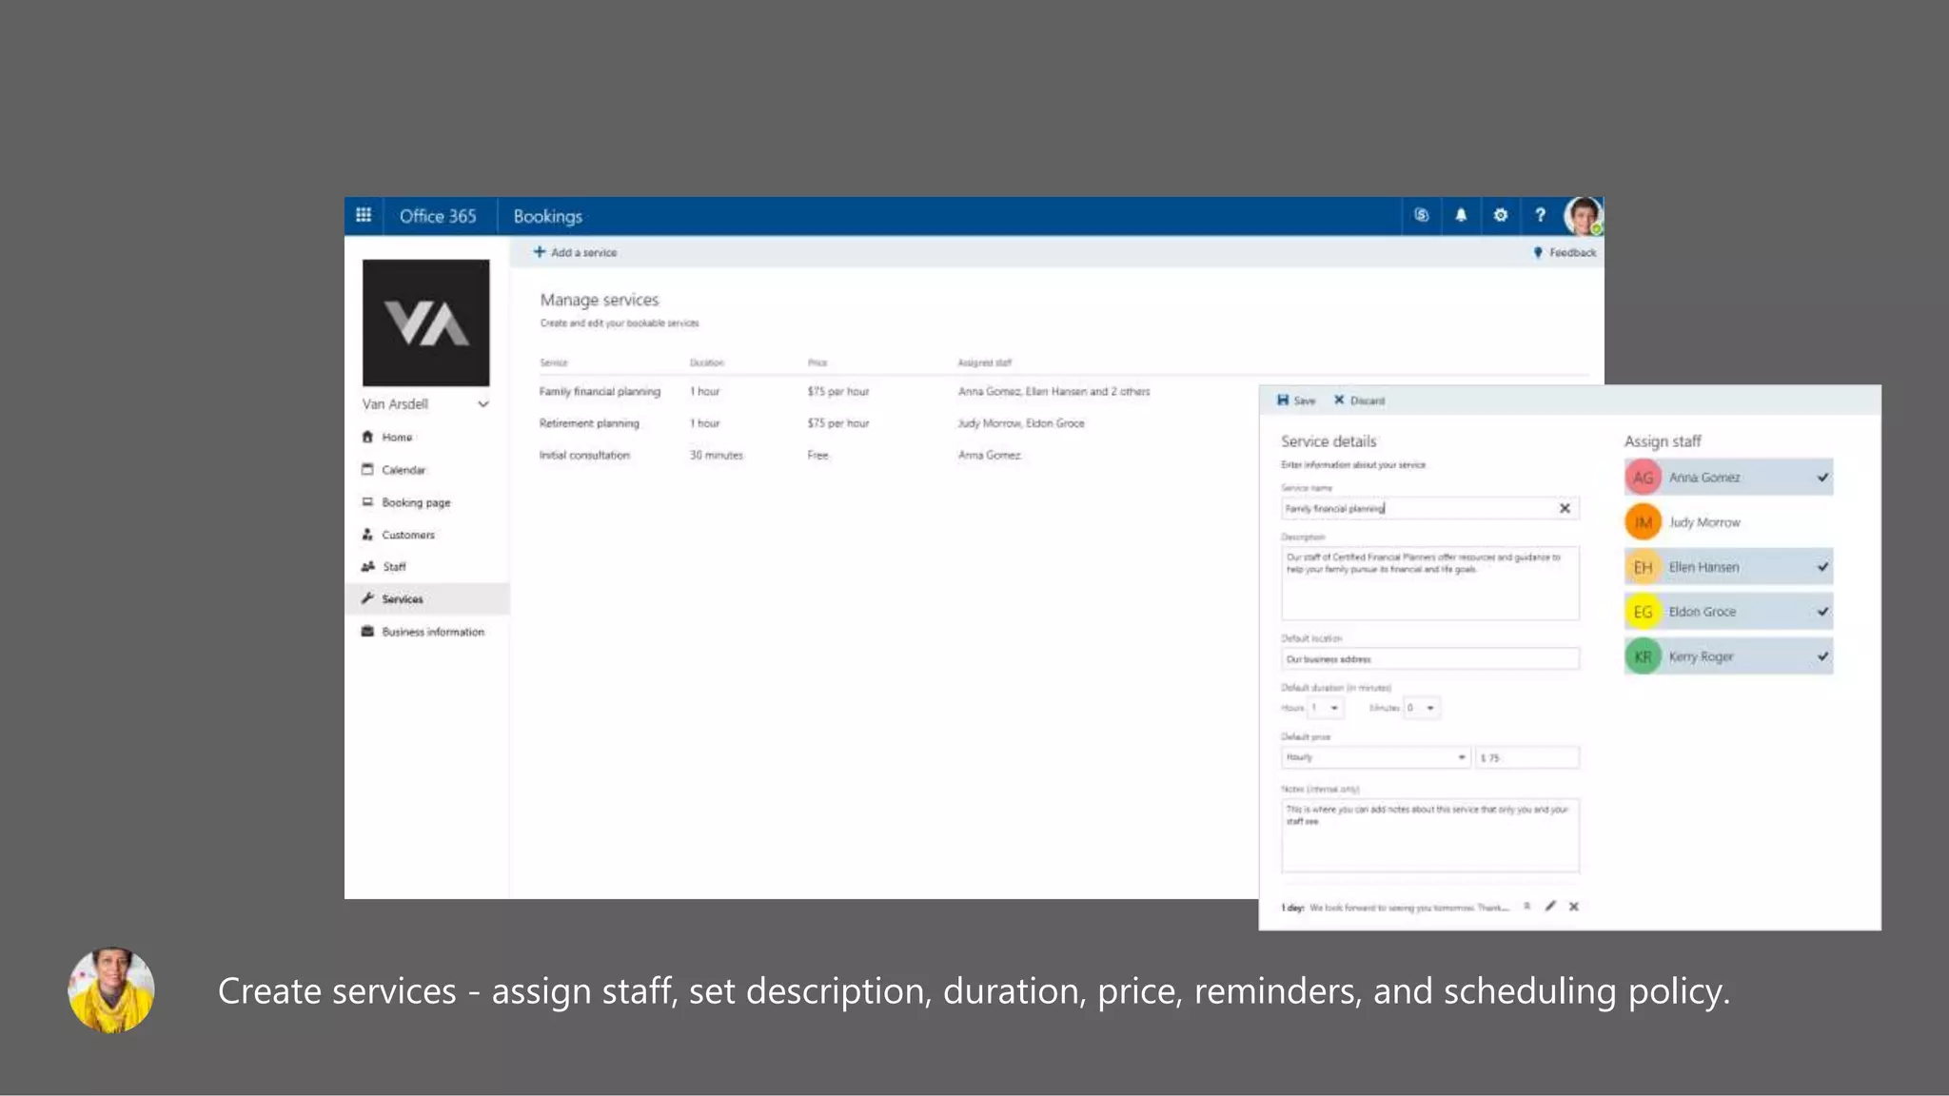This screenshot has height=1096, width=1949.
Task: Expand the Van Arsdell business dropdown
Action: pyautogui.click(x=483, y=404)
